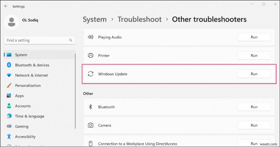Go back with the Settings back arrow

6,6
